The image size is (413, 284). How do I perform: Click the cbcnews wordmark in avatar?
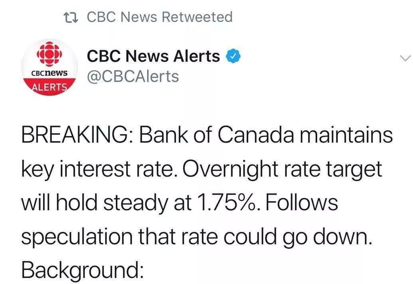(49, 73)
